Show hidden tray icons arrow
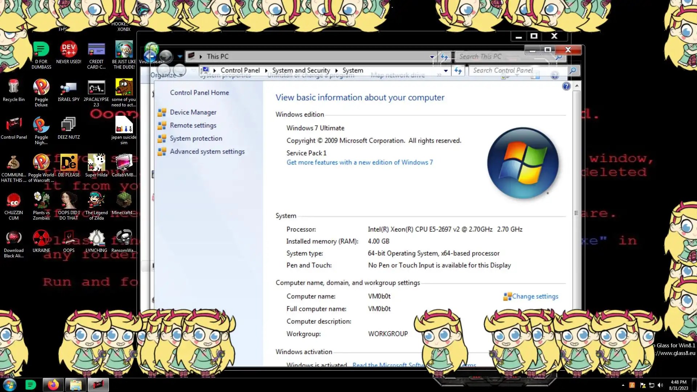The image size is (697, 392). [x=623, y=385]
